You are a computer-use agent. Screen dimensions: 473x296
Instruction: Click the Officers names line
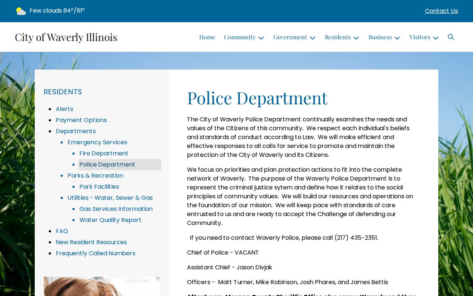point(287,282)
